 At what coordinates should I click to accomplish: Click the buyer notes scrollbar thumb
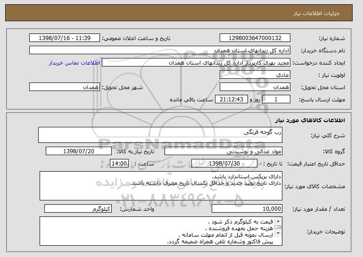[x=278, y=227]
